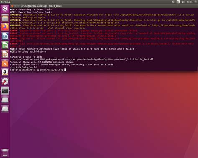Image resolution: width=198 pixels, height=158 pixels.
Task: Select the Terminal icon in the launcher
Action: coord(5,90)
